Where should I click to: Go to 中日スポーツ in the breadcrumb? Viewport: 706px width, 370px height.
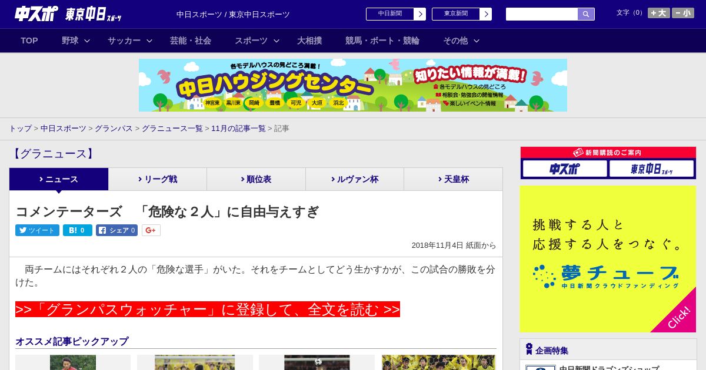point(64,128)
